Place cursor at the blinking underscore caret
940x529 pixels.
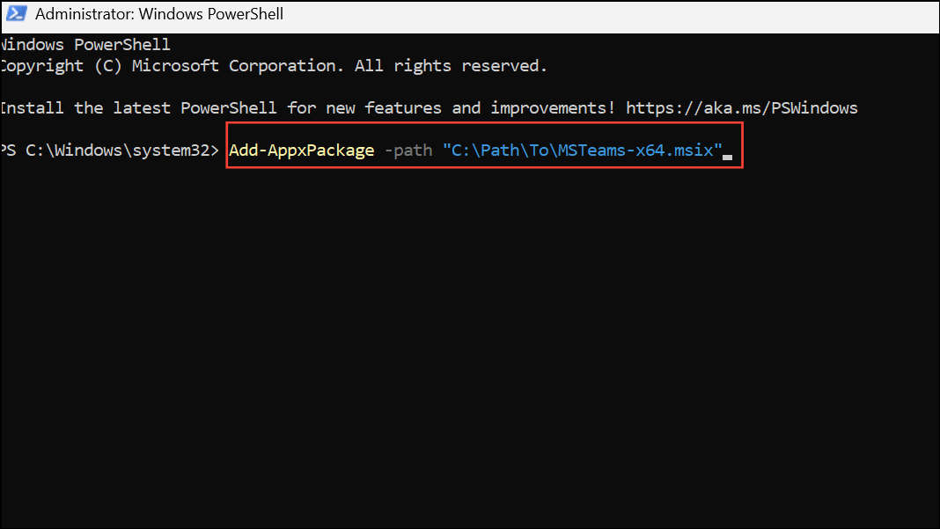(728, 158)
